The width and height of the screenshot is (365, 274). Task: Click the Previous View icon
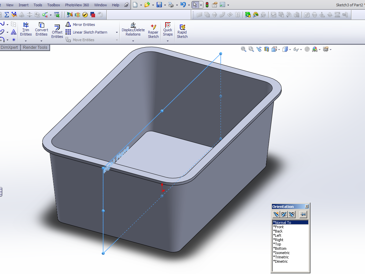click(x=259, y=49)
